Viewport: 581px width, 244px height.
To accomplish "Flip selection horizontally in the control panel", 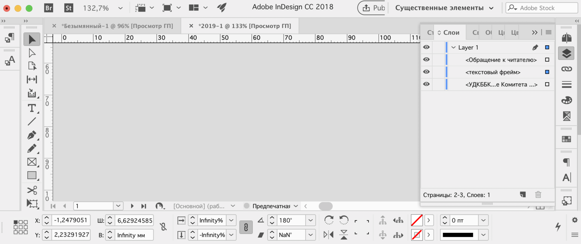I will click(x=328, y=234).
